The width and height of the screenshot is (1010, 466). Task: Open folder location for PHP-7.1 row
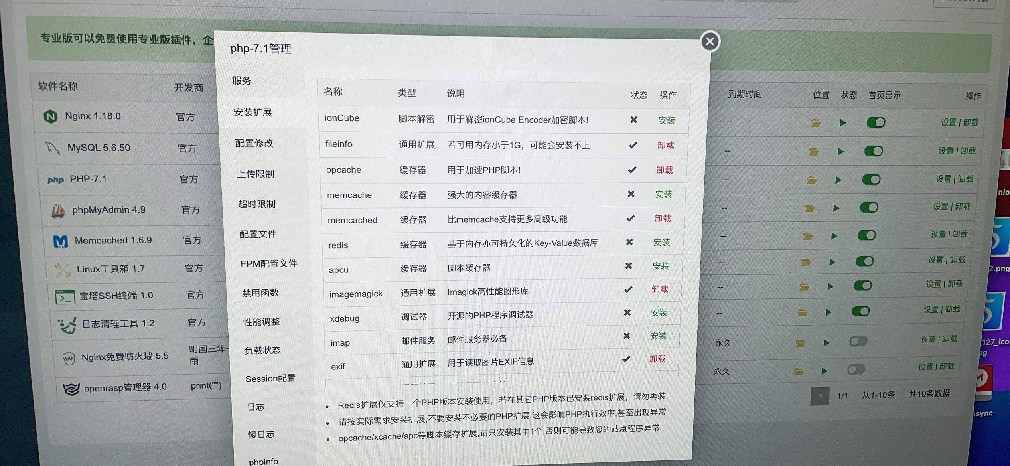pos(812,180)
